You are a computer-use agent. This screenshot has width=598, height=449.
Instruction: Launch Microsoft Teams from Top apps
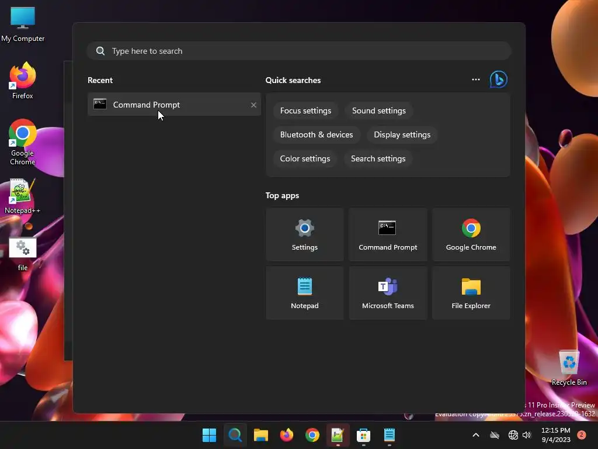pos(388,293)
